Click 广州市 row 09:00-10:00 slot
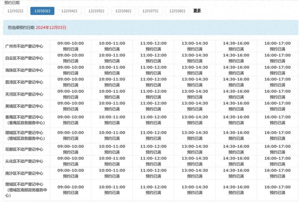299x202 pixels. (x=71, y=46)
